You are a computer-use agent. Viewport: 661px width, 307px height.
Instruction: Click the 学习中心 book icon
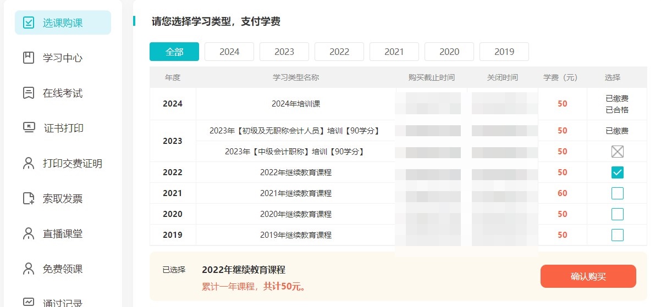click(29, 58)
